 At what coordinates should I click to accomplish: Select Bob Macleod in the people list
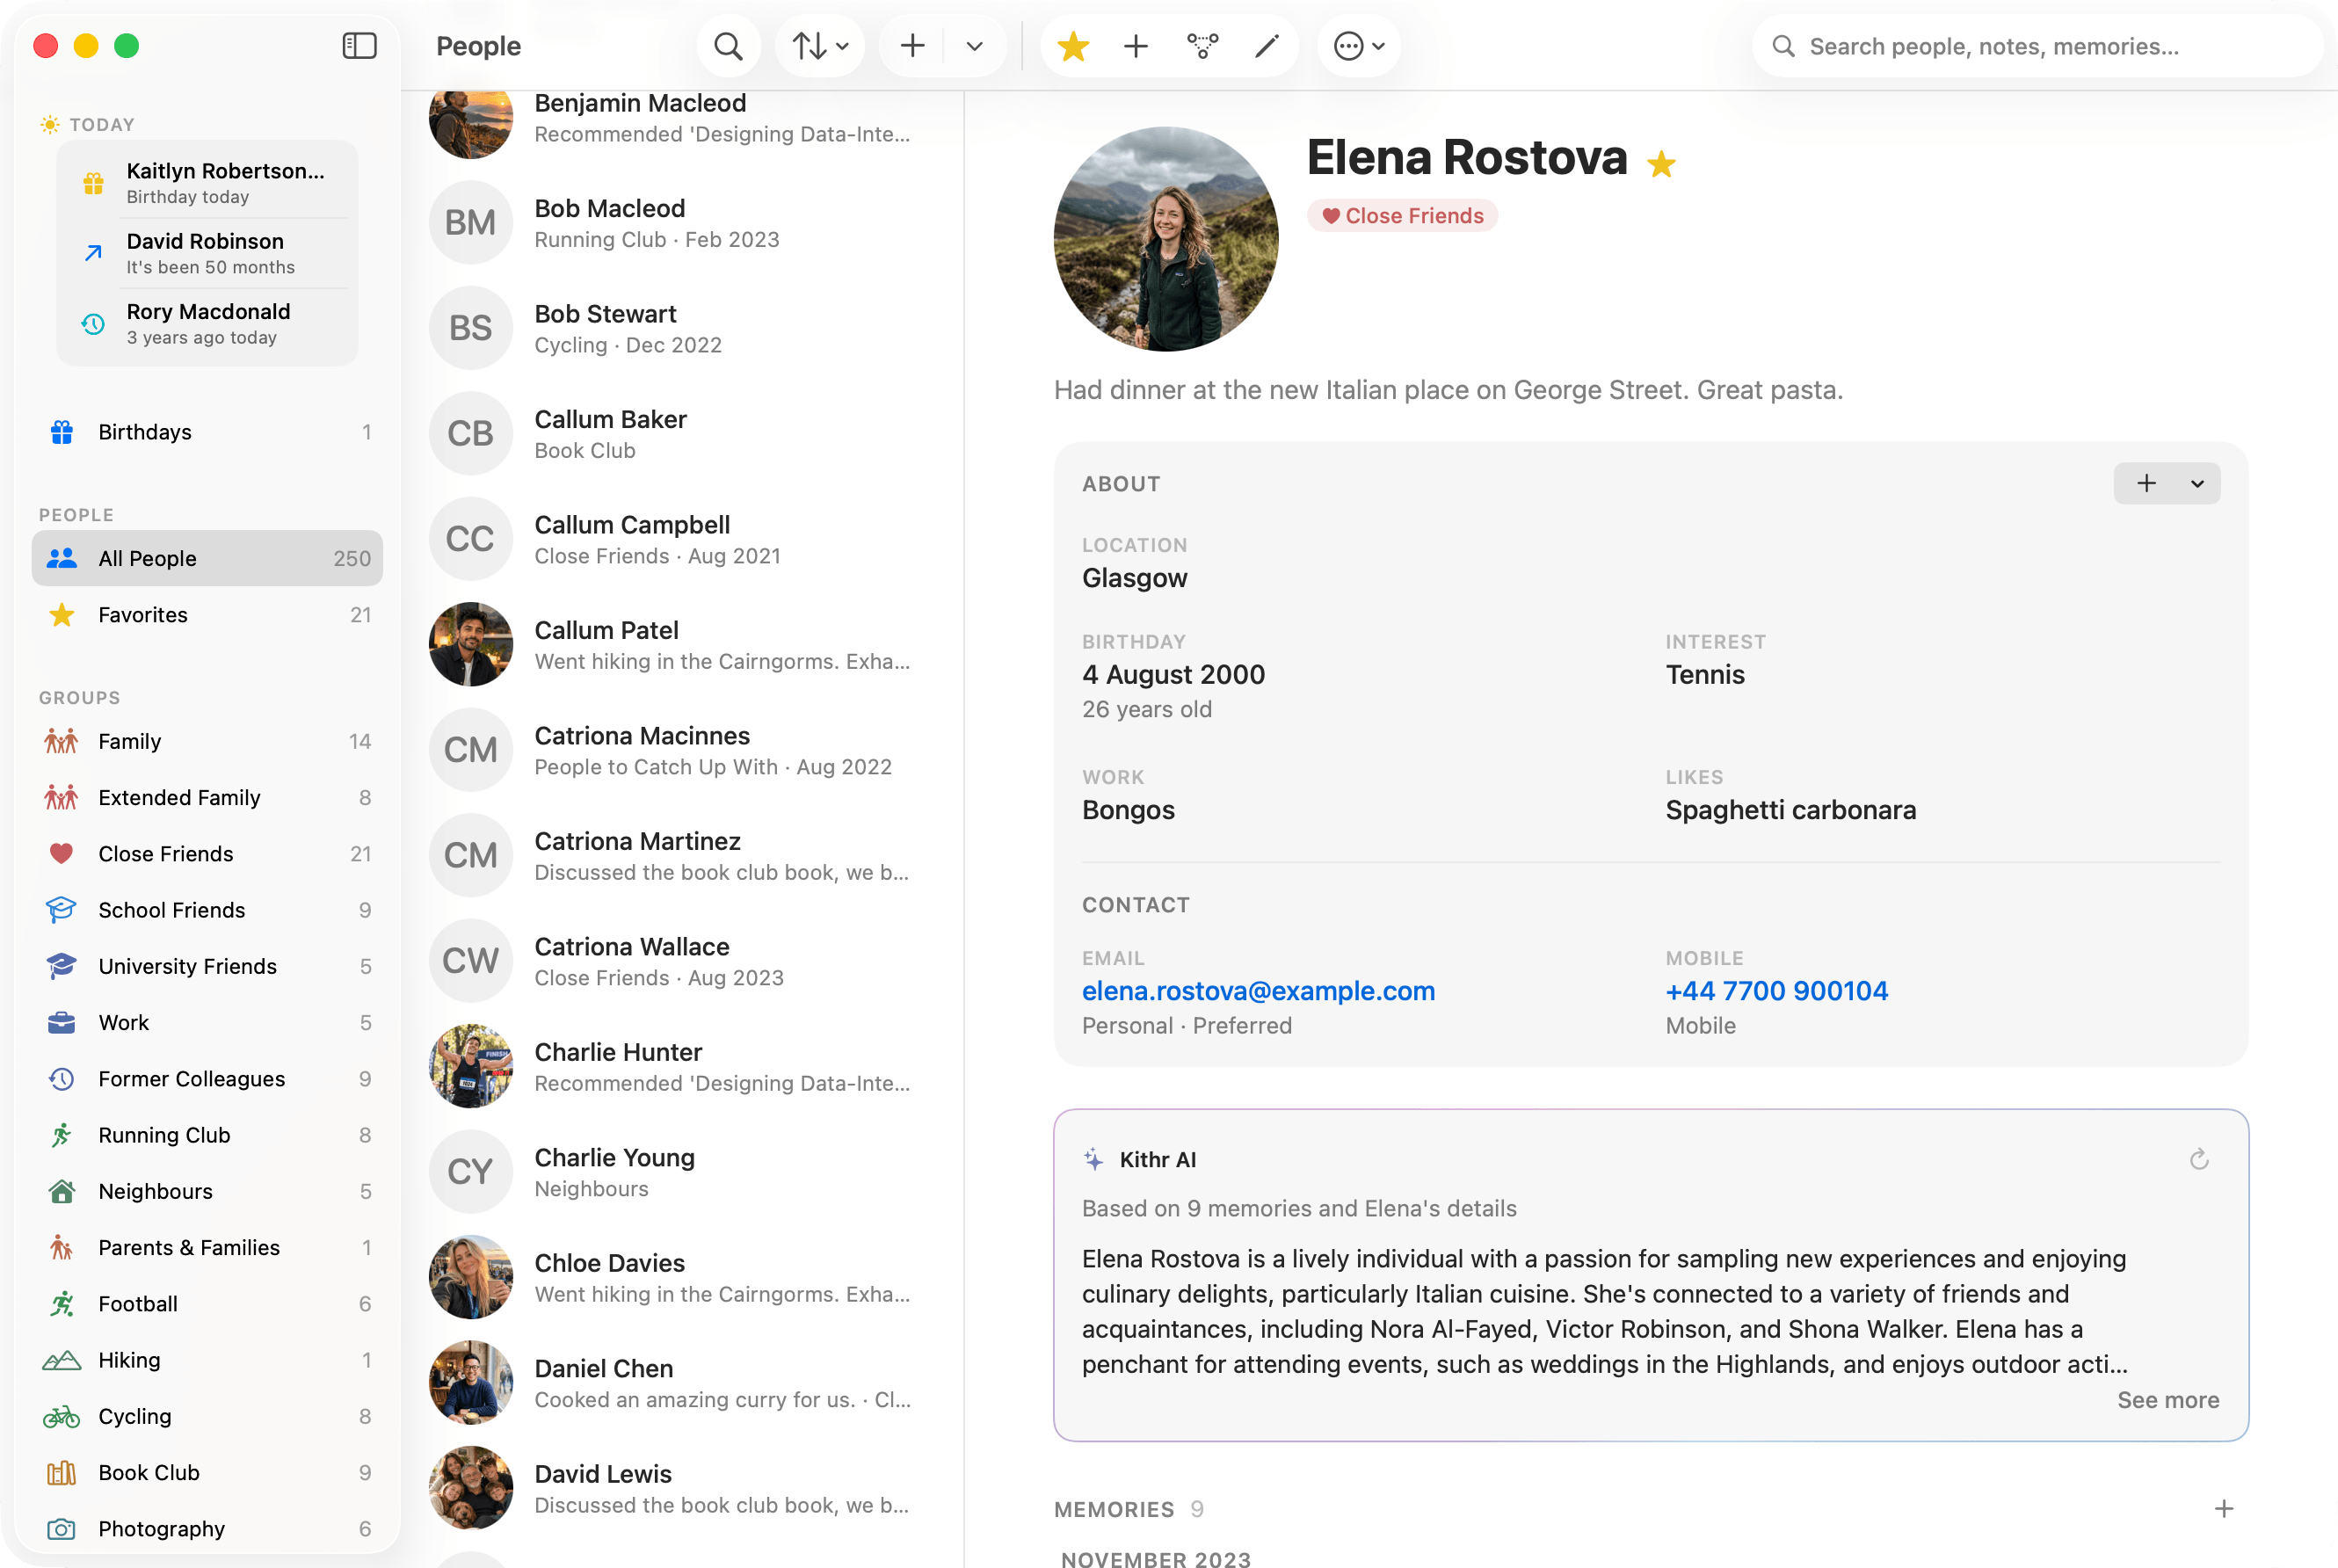(x=682, y=222)
